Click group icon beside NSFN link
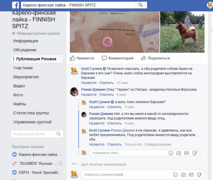This screenshot has width=213, height=180. click(15, 173)
